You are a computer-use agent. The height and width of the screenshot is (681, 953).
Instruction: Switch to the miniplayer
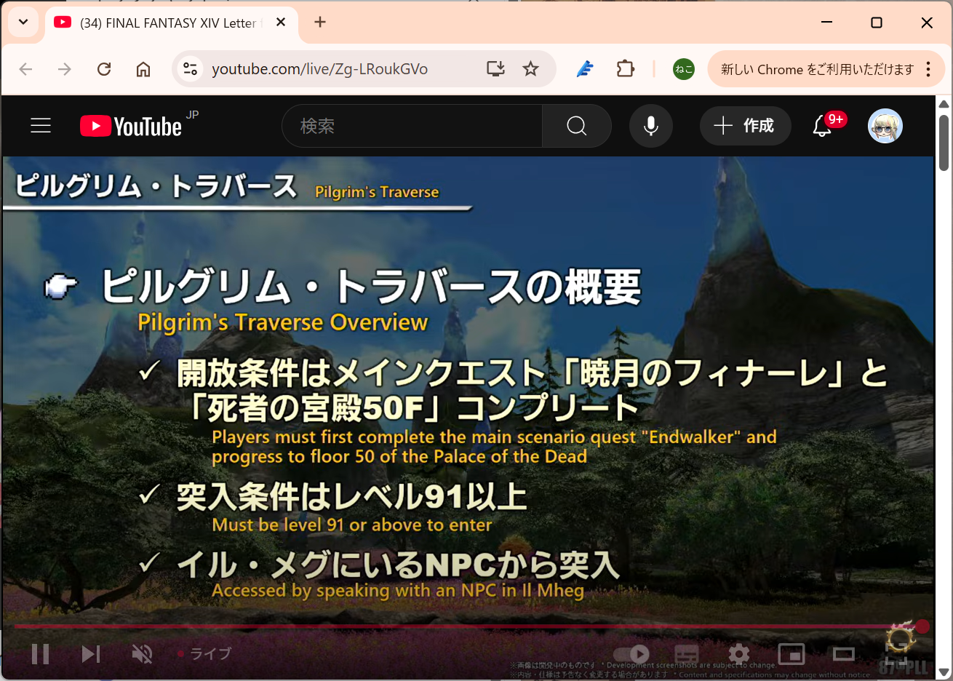(x=791, y=654)
